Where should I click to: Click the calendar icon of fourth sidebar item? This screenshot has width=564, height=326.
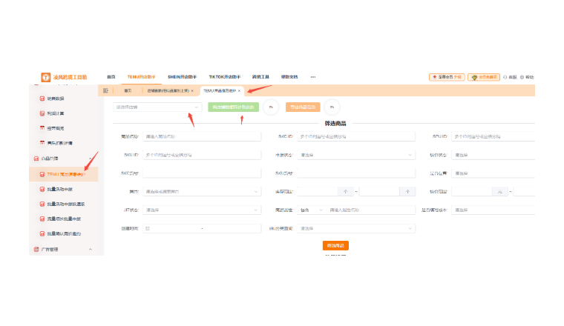coord(42,143)
